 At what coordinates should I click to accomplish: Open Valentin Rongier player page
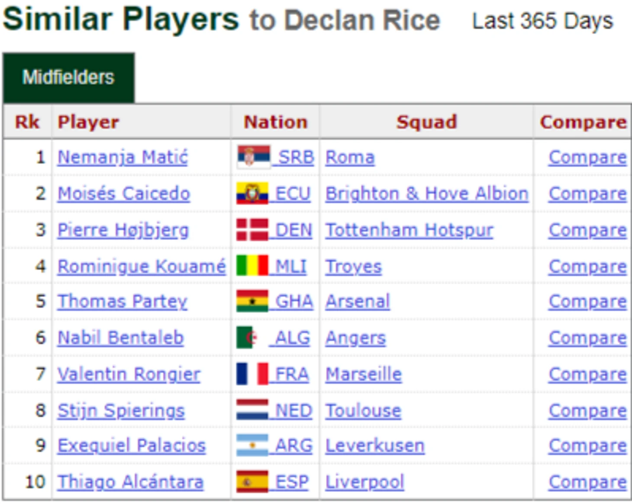coord(129,374)
